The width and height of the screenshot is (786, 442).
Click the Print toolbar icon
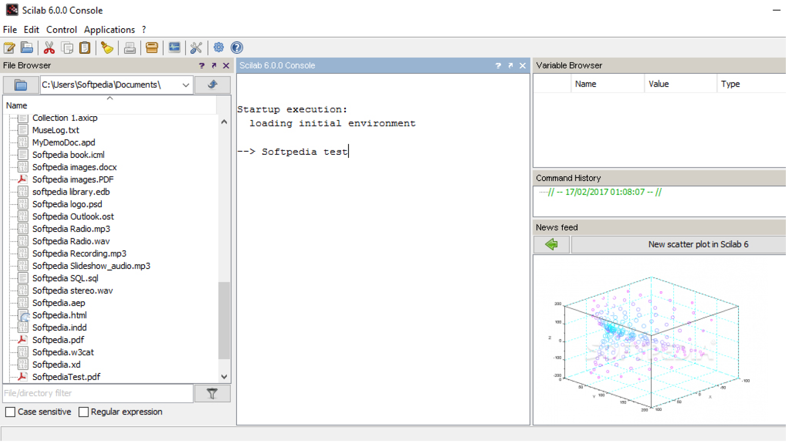point(130,48)
